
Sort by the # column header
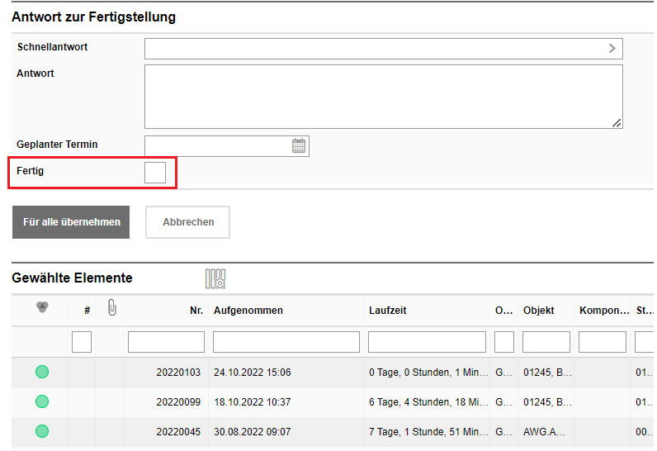[x=87, y=311]
